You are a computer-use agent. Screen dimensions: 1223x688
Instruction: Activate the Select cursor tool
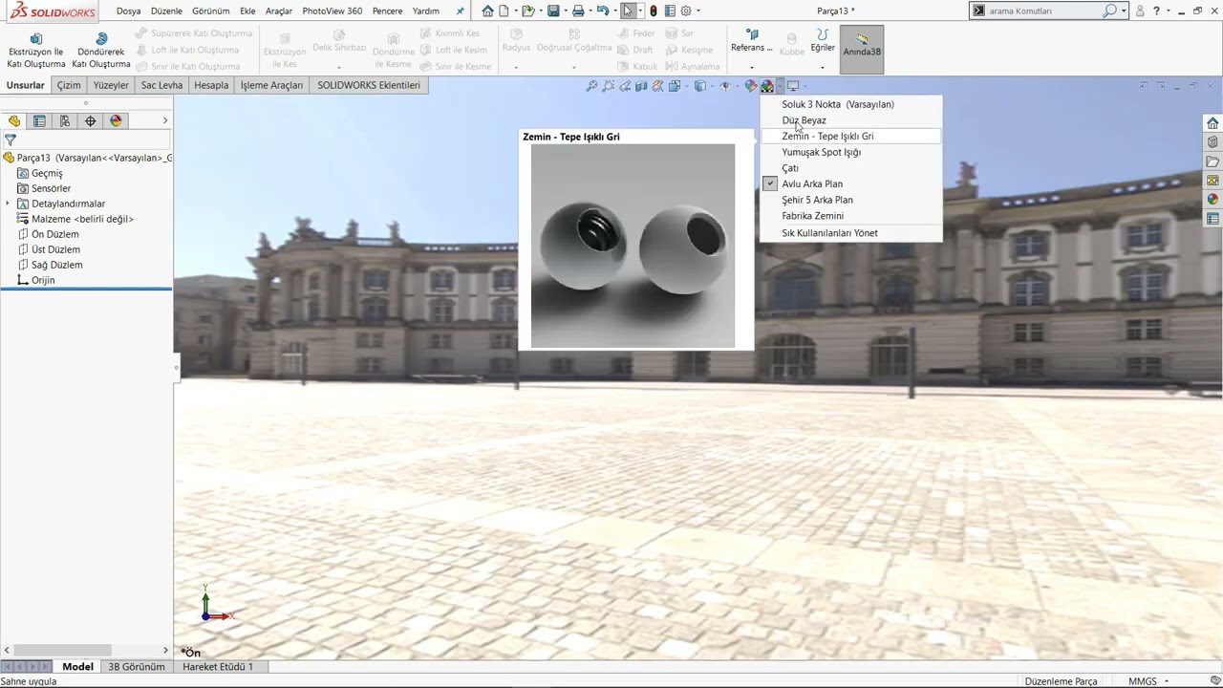628,11
